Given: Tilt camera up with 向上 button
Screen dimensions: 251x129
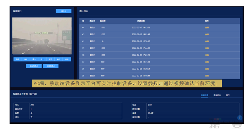Looking at the screenshot, I should (42, 59).
